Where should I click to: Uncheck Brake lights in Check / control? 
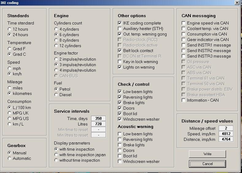tap(120, 103)
